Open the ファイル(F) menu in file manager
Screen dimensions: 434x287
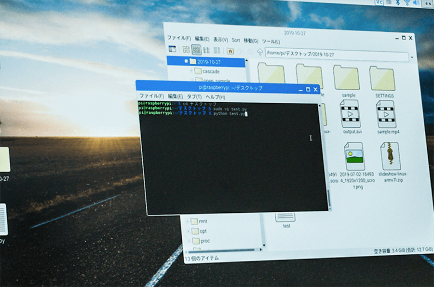pos(179,38)
